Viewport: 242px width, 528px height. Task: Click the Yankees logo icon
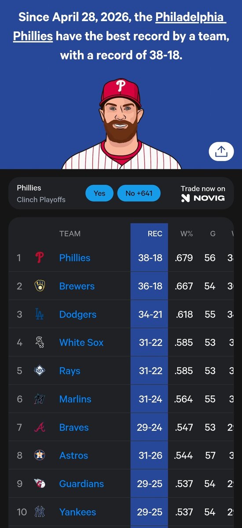pos(40,512)
